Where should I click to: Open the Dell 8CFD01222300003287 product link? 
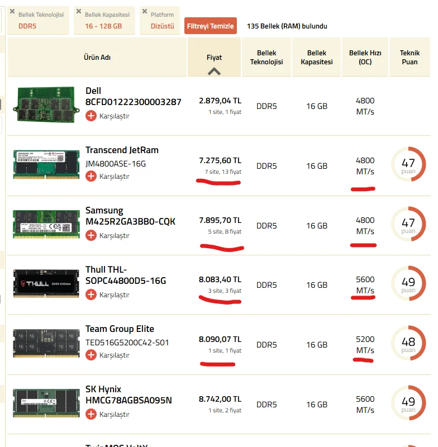click(x=133, y=96)
